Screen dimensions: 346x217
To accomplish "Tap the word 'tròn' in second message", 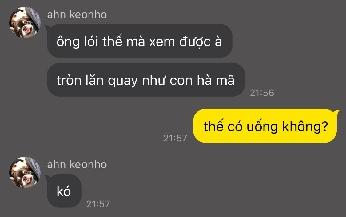I will tap(69, 80).
